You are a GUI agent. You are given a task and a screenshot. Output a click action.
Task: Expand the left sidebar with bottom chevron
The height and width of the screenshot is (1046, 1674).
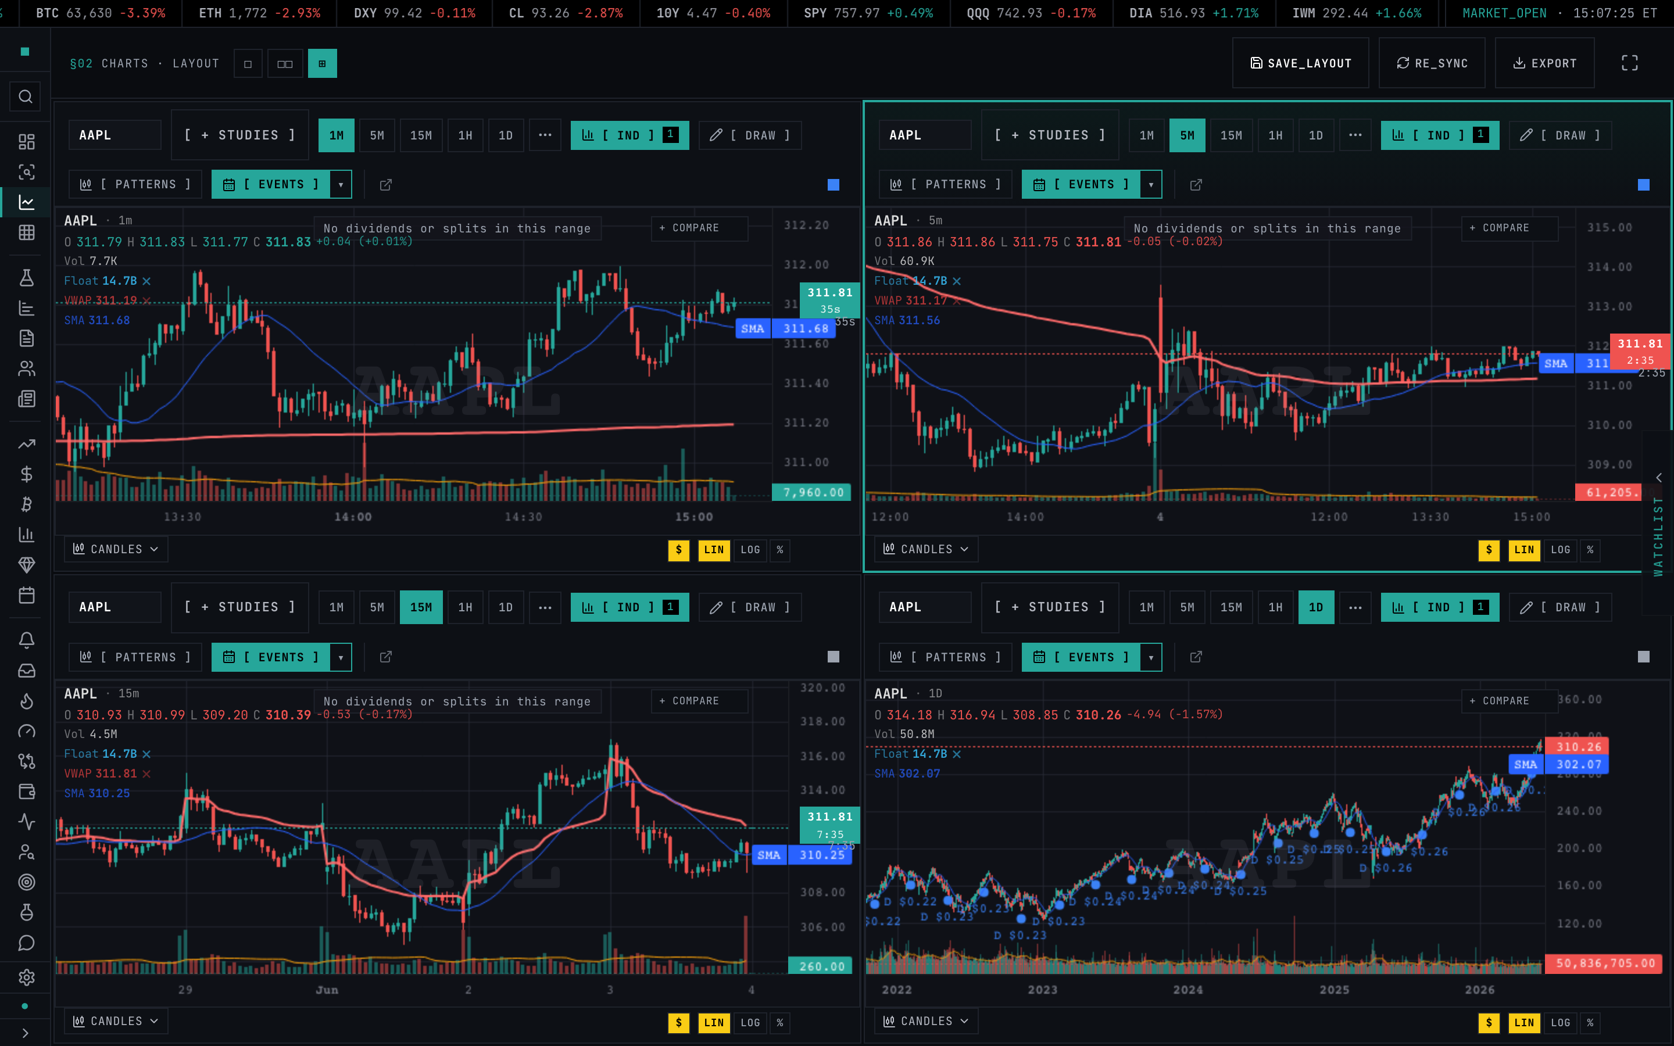point(26,1033)
